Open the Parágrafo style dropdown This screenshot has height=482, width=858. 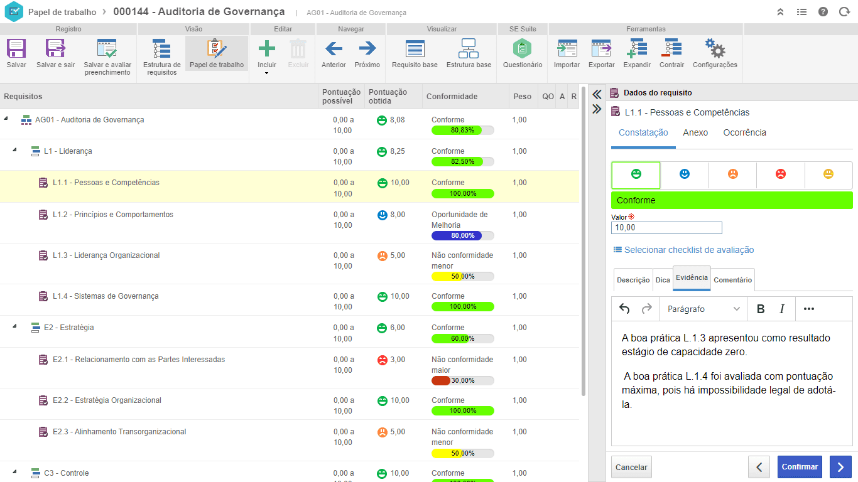click(x=703, y=309)
